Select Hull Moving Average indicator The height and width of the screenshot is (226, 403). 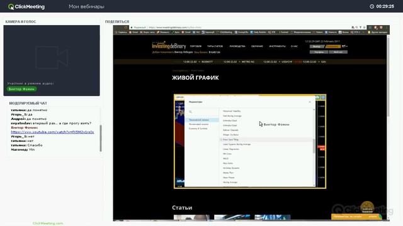point(232,116)
